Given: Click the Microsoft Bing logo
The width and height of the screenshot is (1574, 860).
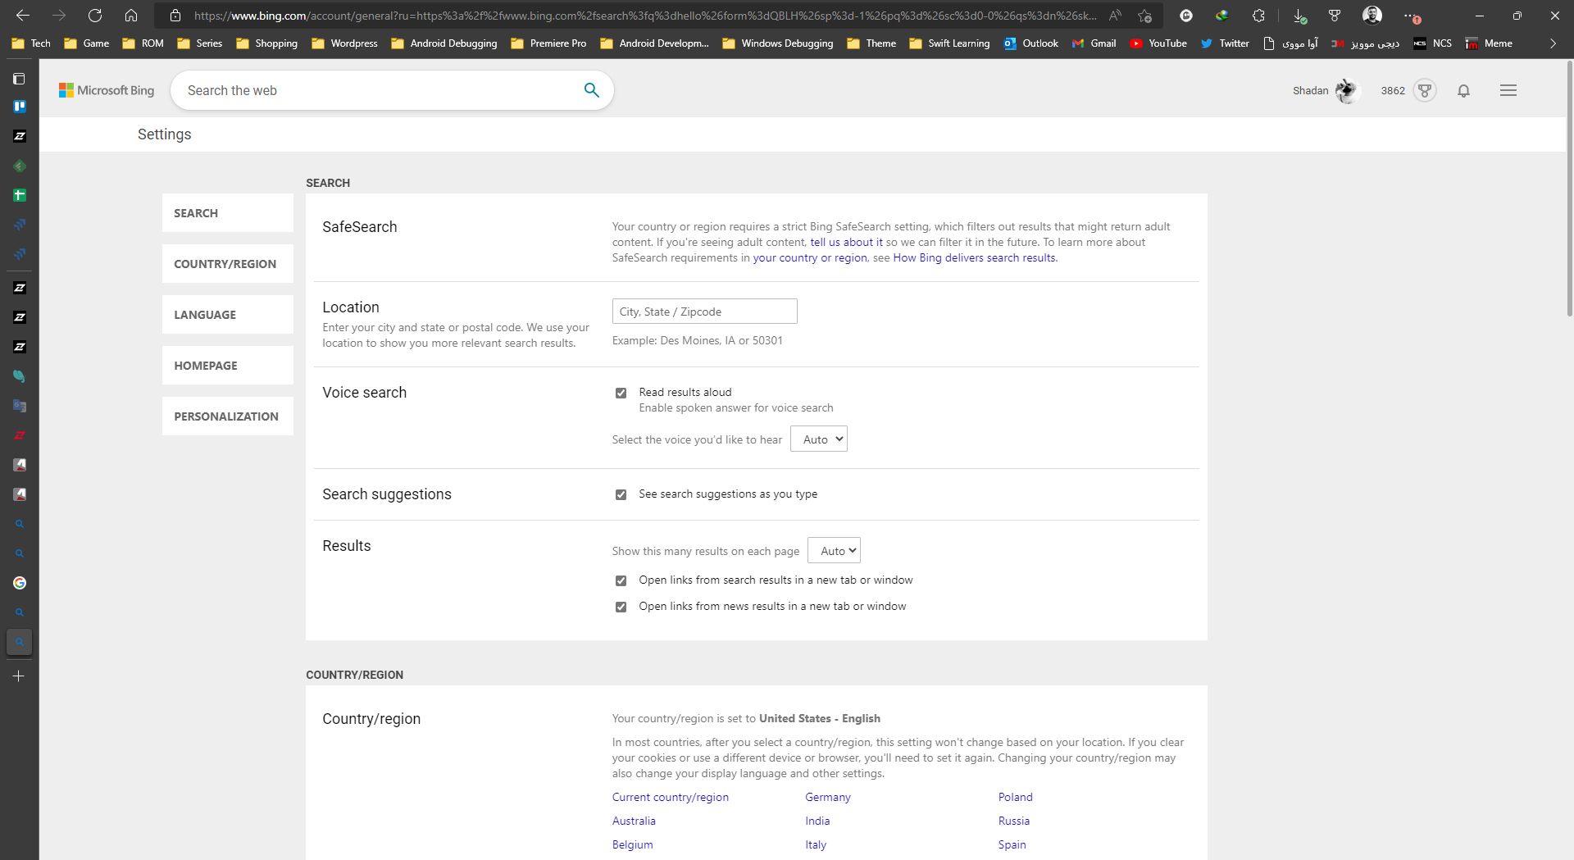Looking at the screenshot, I should click(107, 90).
